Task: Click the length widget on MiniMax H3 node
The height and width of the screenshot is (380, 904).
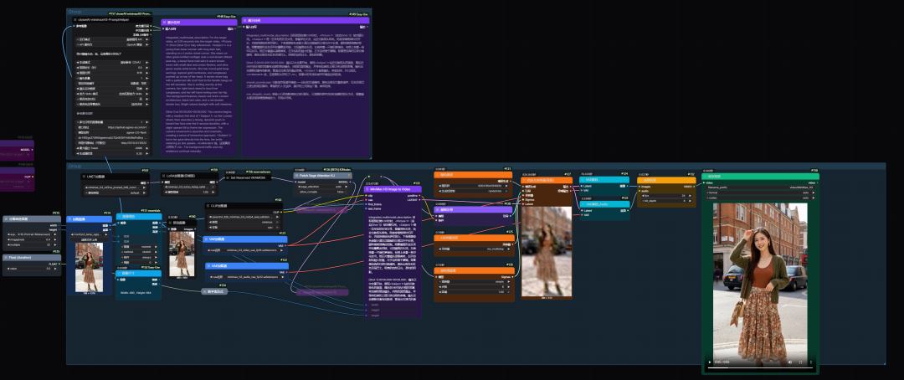Action: pyautogui.click(x=393, y=315)
